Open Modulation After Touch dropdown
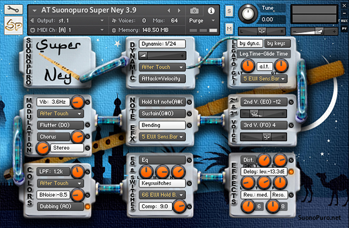Screen dimensions: 349x228 point(60,114)
